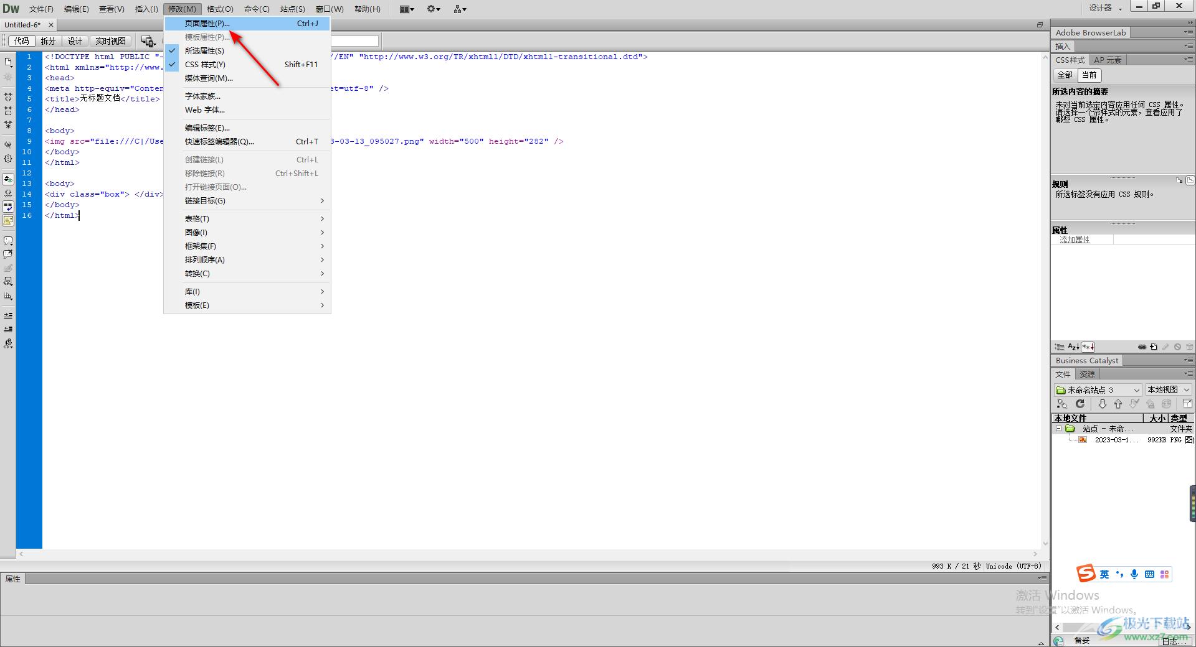Open 格式(O) menu
1196x647 pixels.
click(220, 9)
